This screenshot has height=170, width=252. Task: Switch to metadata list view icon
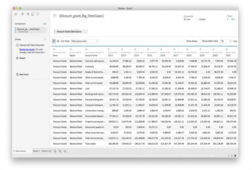tap(58, 41)
